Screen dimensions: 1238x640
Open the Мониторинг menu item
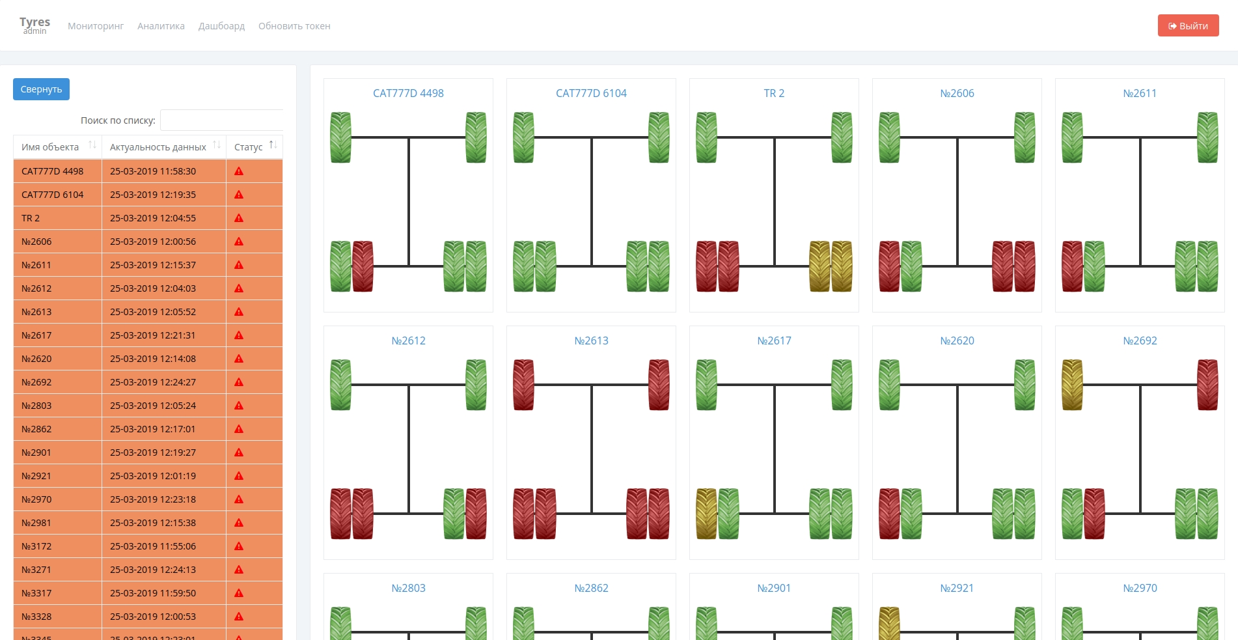point(96,26)
